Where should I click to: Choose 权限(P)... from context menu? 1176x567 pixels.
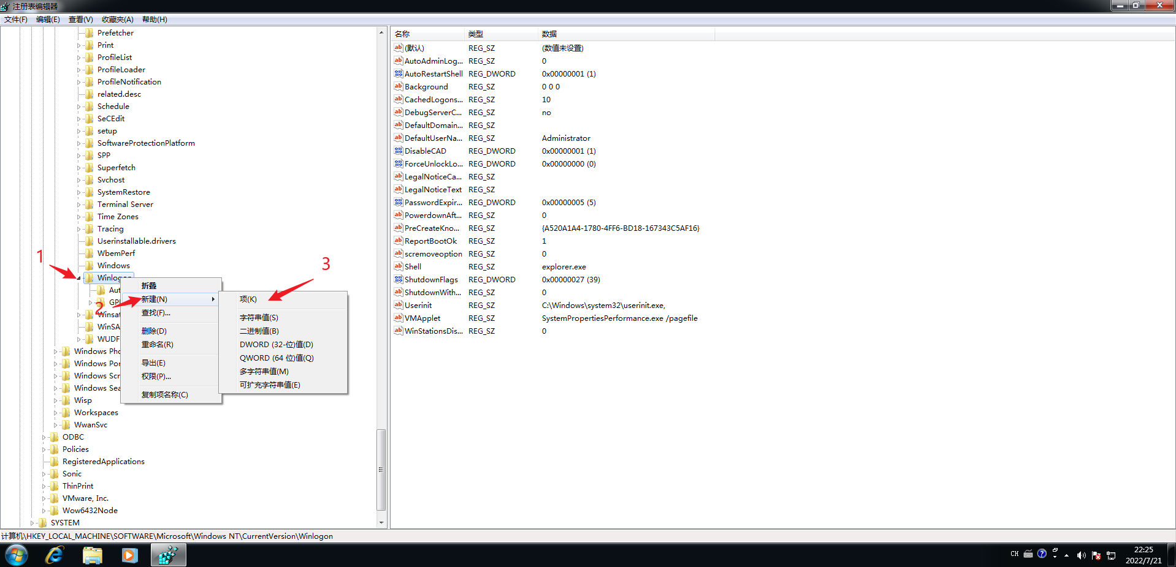(x=171, y=377)
